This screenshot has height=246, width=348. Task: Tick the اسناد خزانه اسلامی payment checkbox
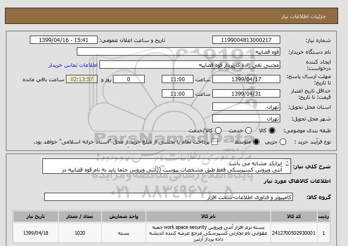coord(215,142)
